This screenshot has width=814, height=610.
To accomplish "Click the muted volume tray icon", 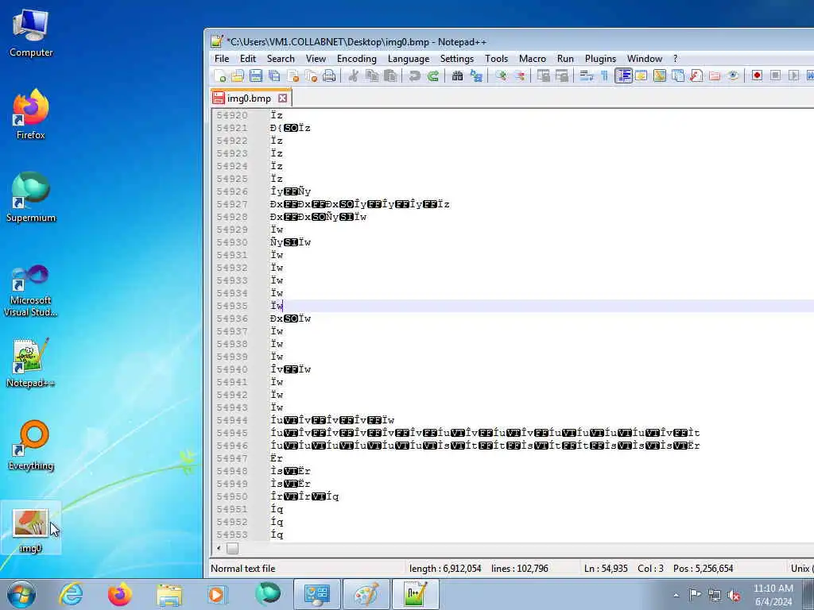I will 734,595.
